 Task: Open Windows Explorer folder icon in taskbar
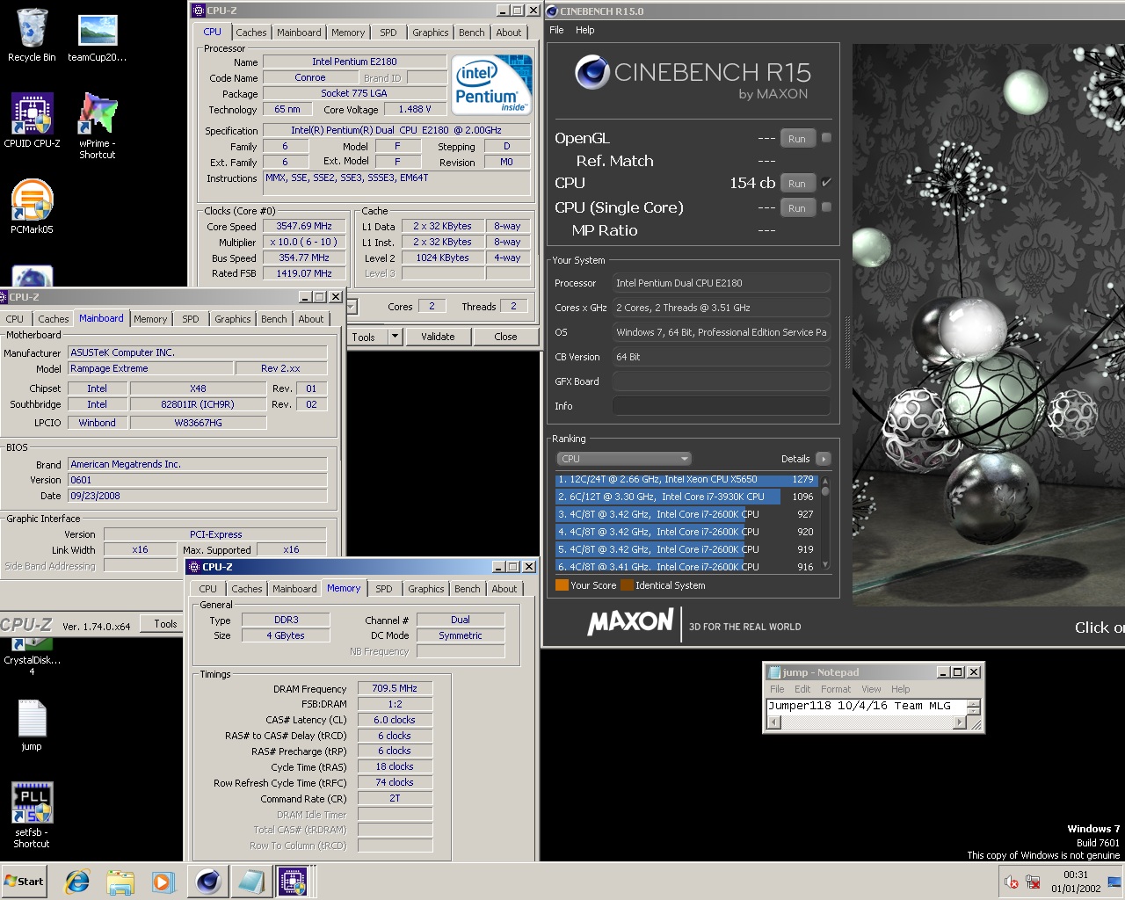pyautogui.click(x=120, y=882)
